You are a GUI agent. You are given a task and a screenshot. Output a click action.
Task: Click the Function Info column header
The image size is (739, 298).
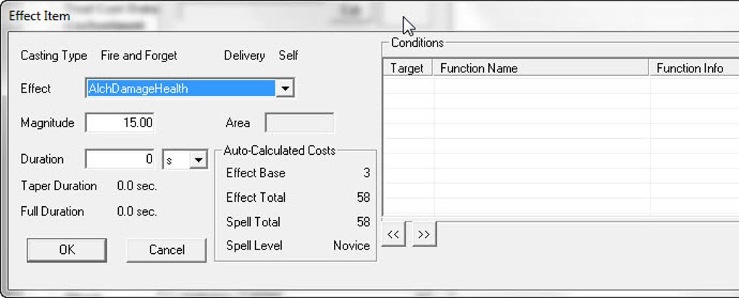(694, 68)
